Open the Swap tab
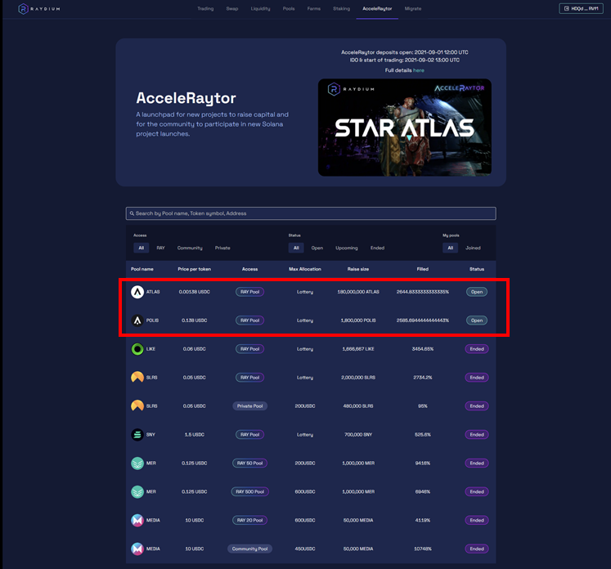The width and height of the screenshot is (611, 569). click(232, 8)
